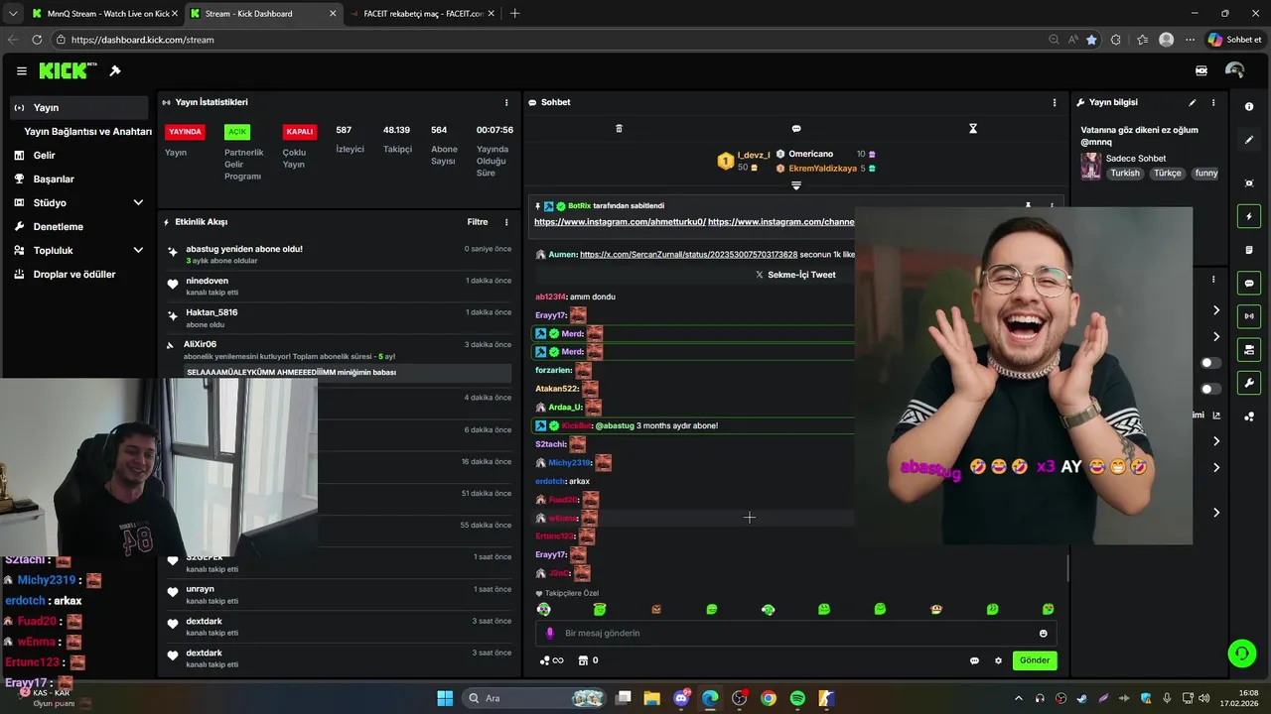Click the tools icon beside the Kick logo
The width and height of the screenshot is (1271, 714).
(x=115, y=70)
